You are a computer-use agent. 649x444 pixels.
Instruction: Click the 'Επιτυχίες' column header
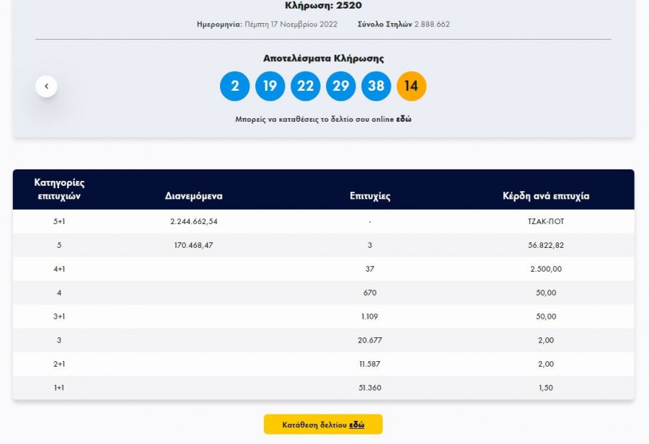point(370,196)
